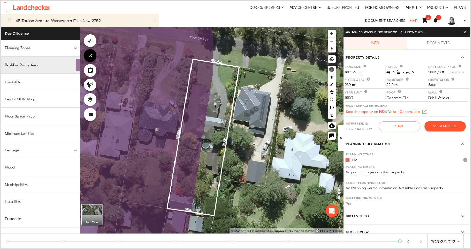This screenshot has height=249, width=471.
Task: Select the line measure tool
Action: click(332, 84)
